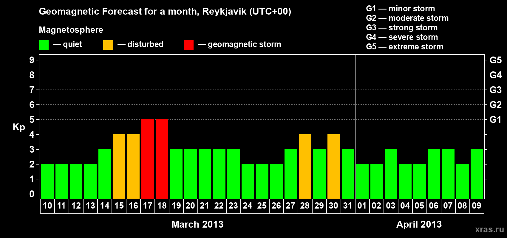Select the green bar for March 31
The width and height of the screenshot is (507, 238).
point(348,174)
